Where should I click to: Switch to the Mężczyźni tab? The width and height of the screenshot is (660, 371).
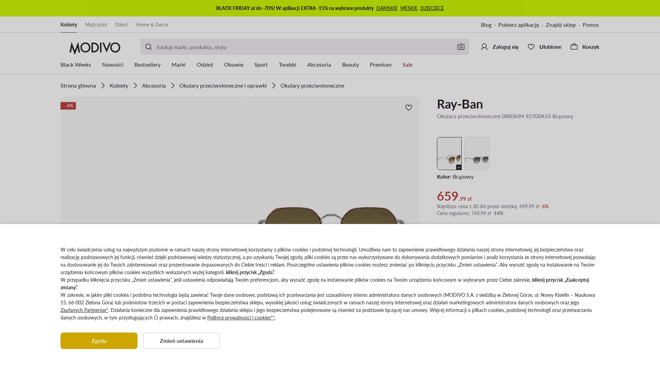tap(96, 25)
